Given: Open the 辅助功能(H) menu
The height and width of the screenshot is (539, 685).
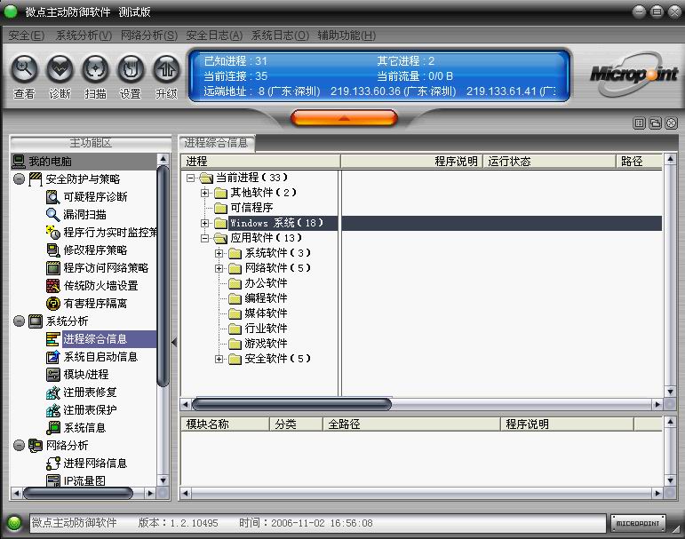Looking at the screenshot, I should click(x=346, y=36).
